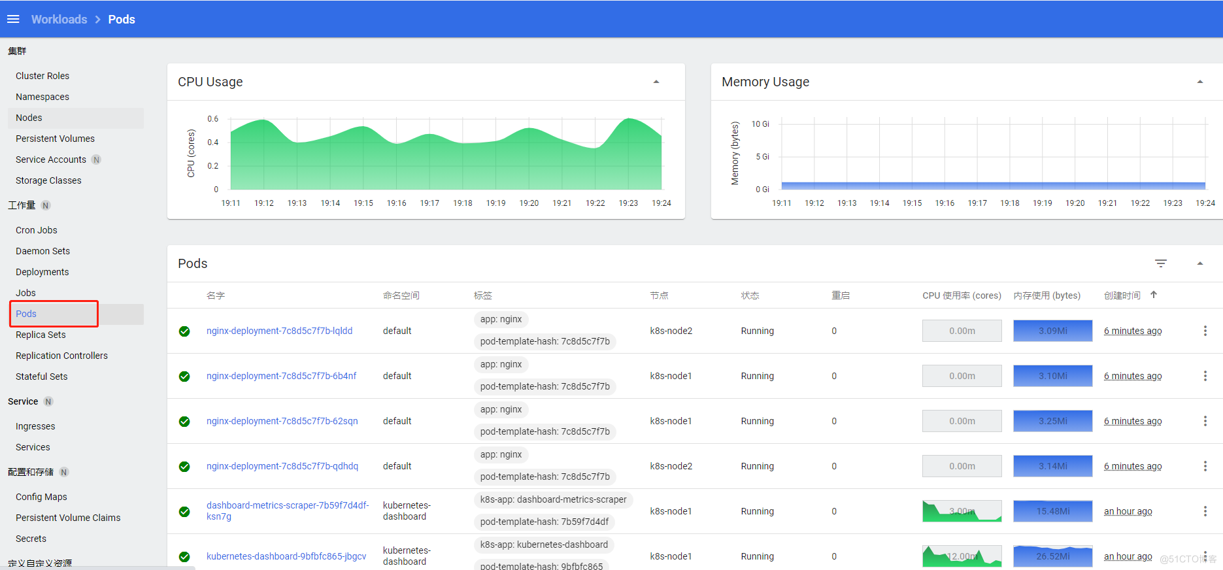Open Replica Sets in sidebar
This screenshot has height=570, width=1223.
[41, 335]
